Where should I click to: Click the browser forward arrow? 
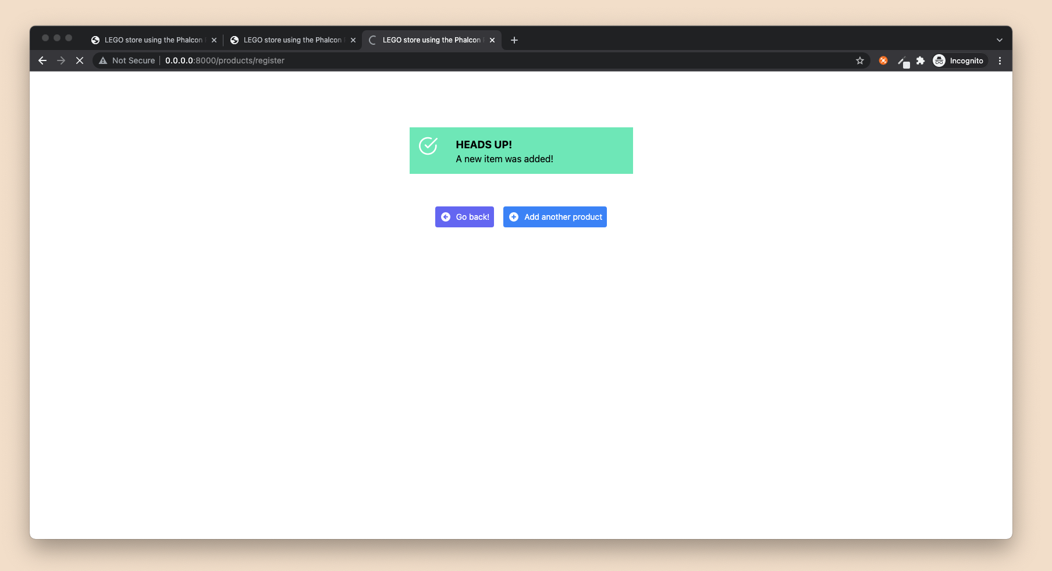(x=61, y=60)
